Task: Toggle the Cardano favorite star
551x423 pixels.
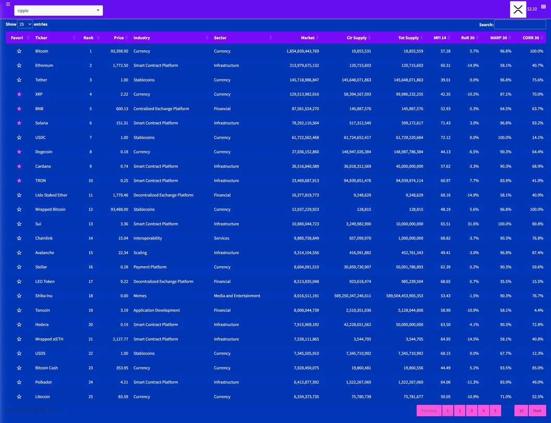Action: pos(19,166)
